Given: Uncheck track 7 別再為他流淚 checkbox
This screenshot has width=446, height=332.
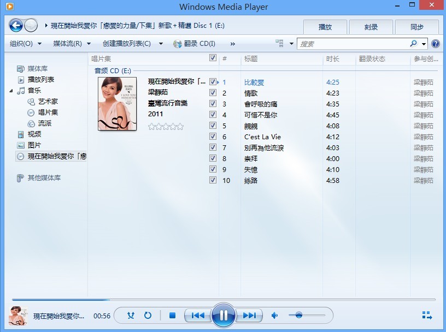Looking at the screenshot, I should (x=213, y=147).
